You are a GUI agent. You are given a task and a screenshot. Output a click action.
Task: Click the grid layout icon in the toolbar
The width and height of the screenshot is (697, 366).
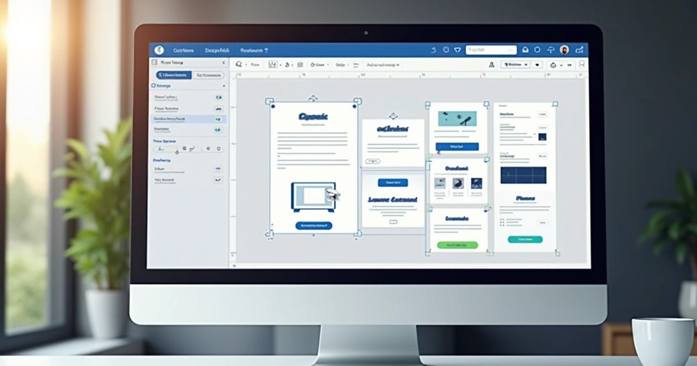click(300, 65)
